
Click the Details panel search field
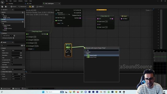[11, 45]
